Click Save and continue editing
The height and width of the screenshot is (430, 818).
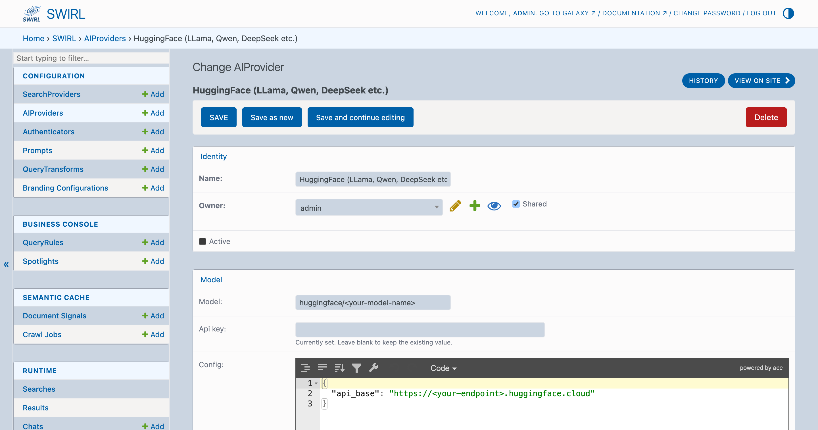(x=360, y=118)
